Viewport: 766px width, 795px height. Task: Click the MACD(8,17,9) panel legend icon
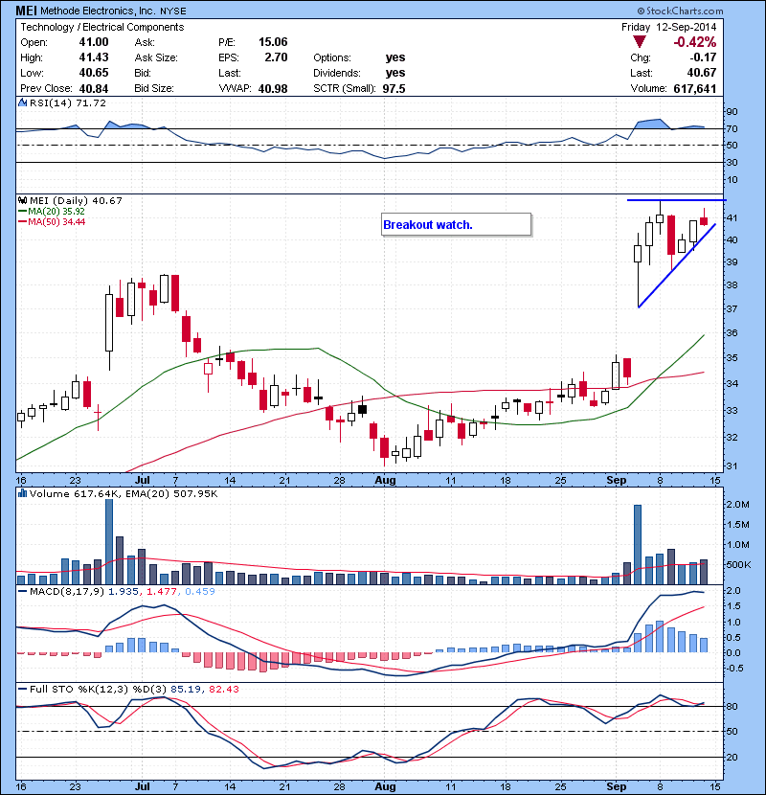click(22, 591)
